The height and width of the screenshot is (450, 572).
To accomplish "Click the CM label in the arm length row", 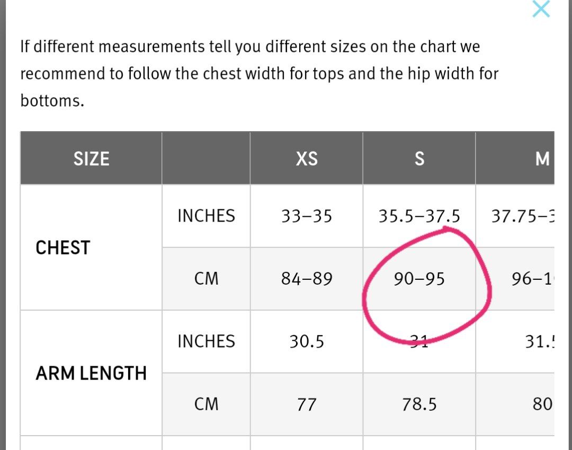I will pos(206,404).
